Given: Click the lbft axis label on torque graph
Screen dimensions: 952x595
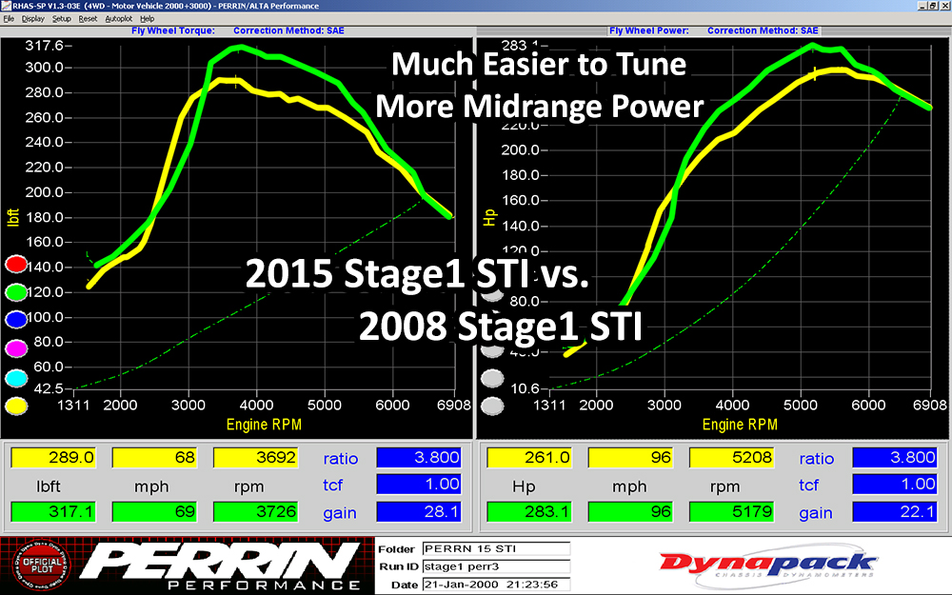Looking at the screenshot, I should click(x=13, y=217).
